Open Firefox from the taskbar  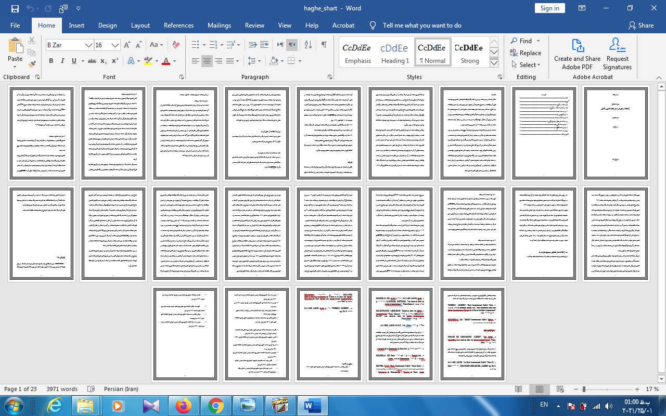tap(183, 405)
